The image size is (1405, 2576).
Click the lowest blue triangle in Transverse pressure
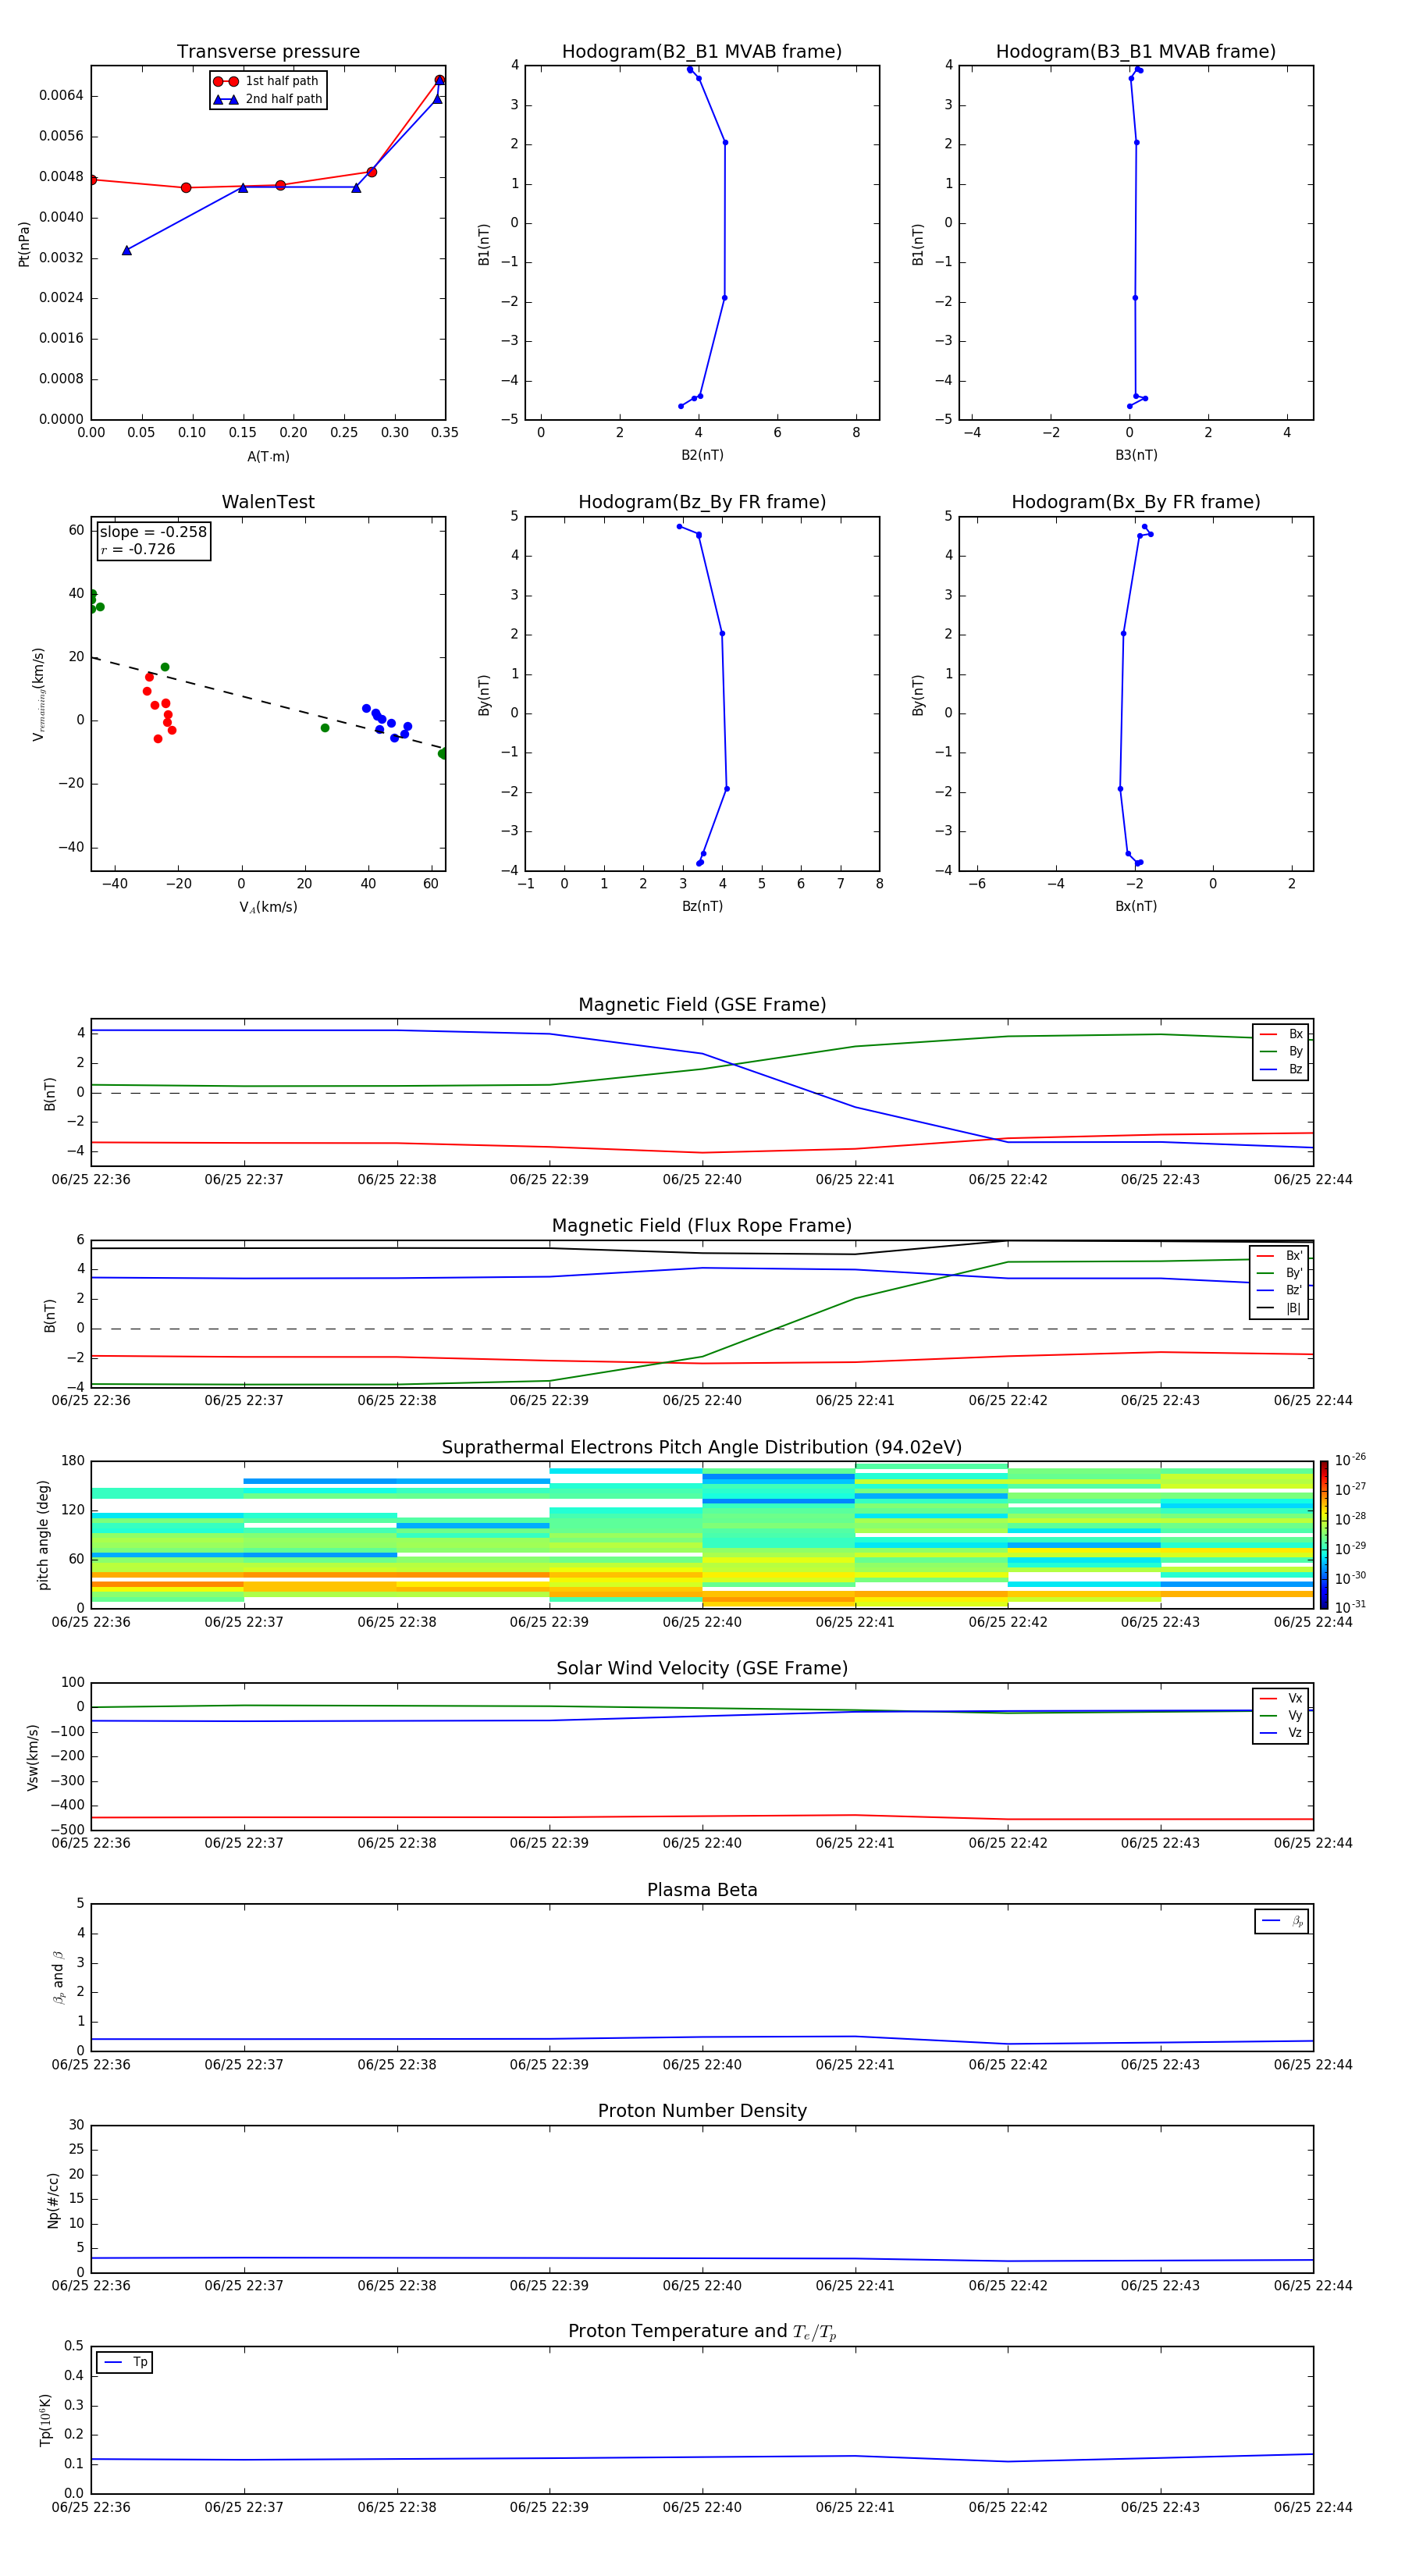(x=127, y=250)
